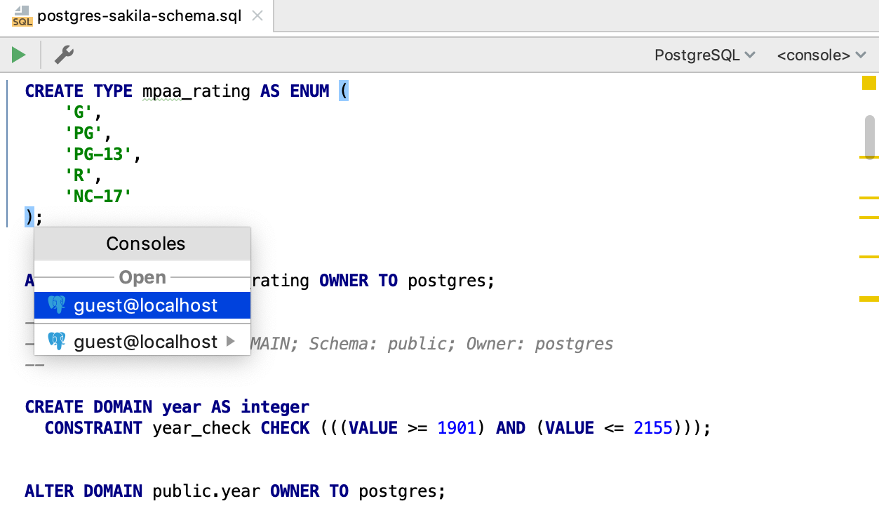Click the number 2155
The width and height of the screenshot is (879, 506).
tap(653, 428)
